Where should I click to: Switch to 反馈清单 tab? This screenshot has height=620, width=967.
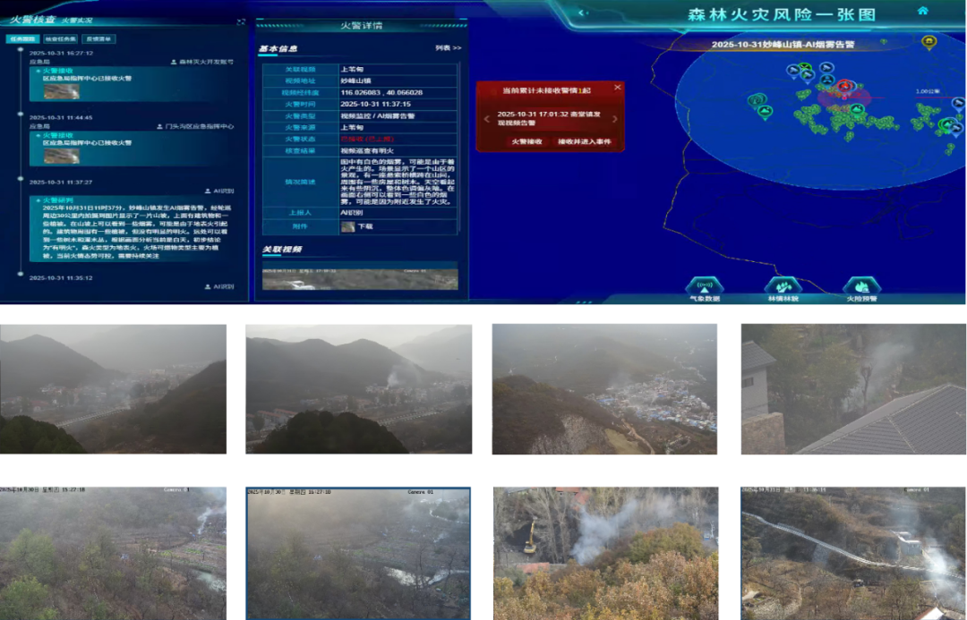click(98, 39)
